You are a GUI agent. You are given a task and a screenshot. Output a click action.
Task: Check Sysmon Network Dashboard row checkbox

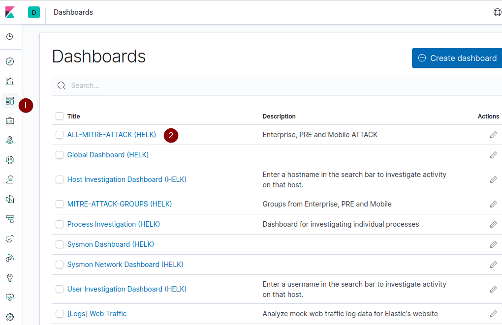click(x=60, y=265)
